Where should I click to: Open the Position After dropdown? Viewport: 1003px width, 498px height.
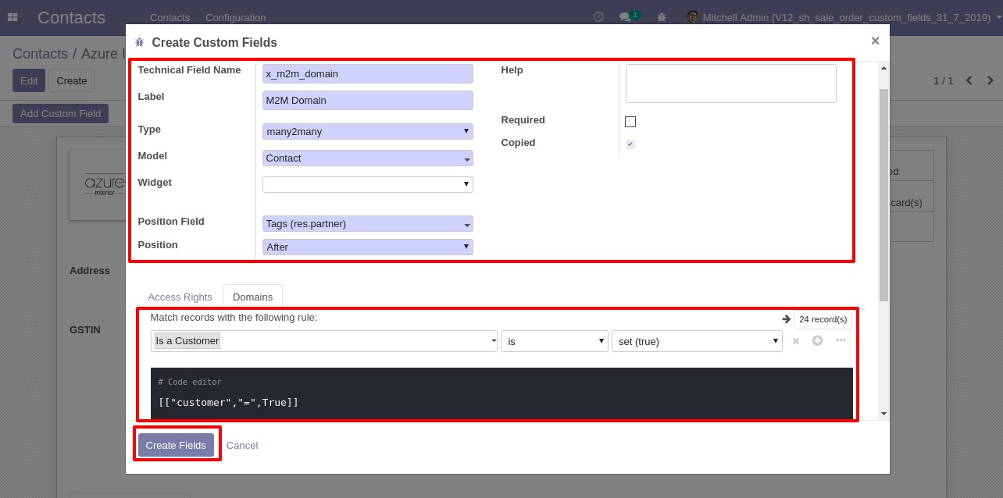click(x=368, y=247)
